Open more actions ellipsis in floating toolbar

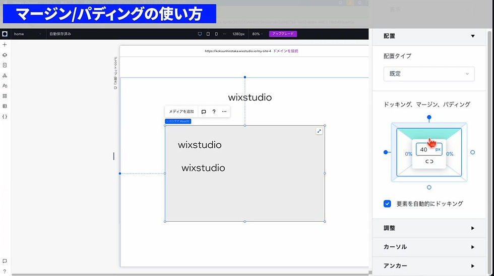click(x=224, y=112)
